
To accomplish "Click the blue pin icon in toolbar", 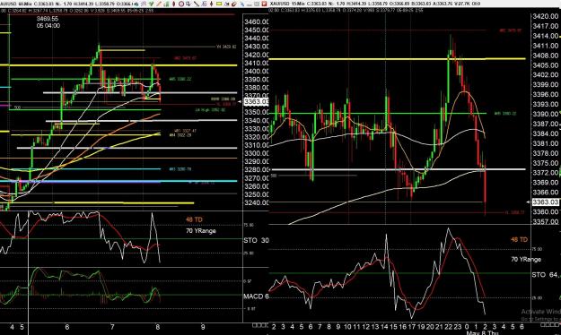I will (x=241, y=4).
